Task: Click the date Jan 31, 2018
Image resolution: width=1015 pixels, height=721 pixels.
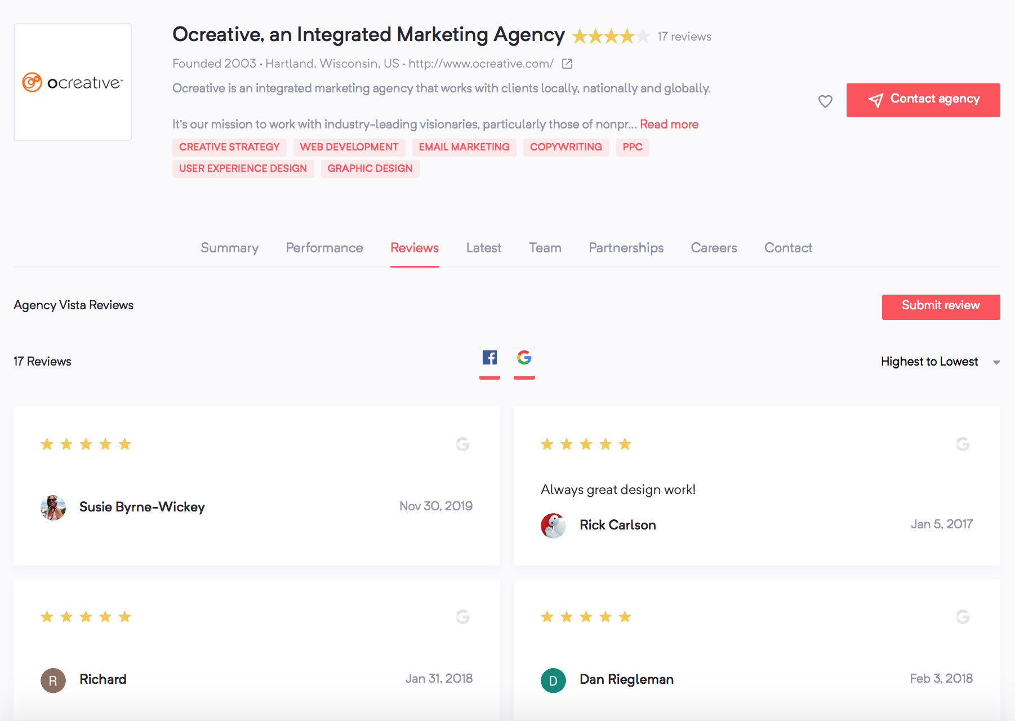Action: click(x=439, y=679)
